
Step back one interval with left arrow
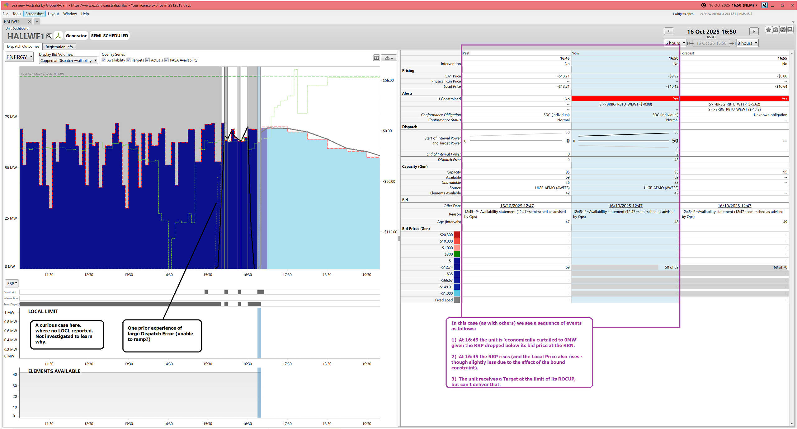tap(668, 31)
